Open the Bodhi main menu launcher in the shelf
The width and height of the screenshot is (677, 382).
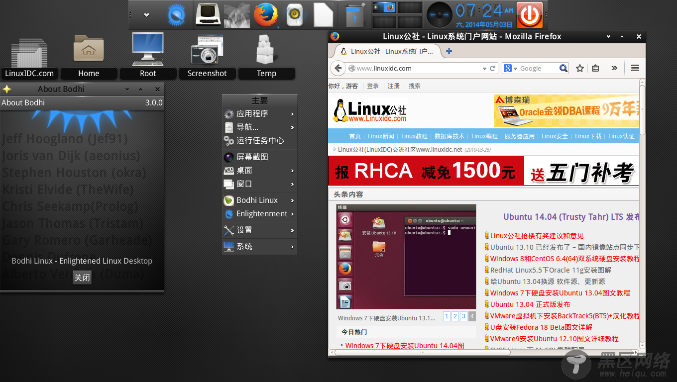coord(176,15)
